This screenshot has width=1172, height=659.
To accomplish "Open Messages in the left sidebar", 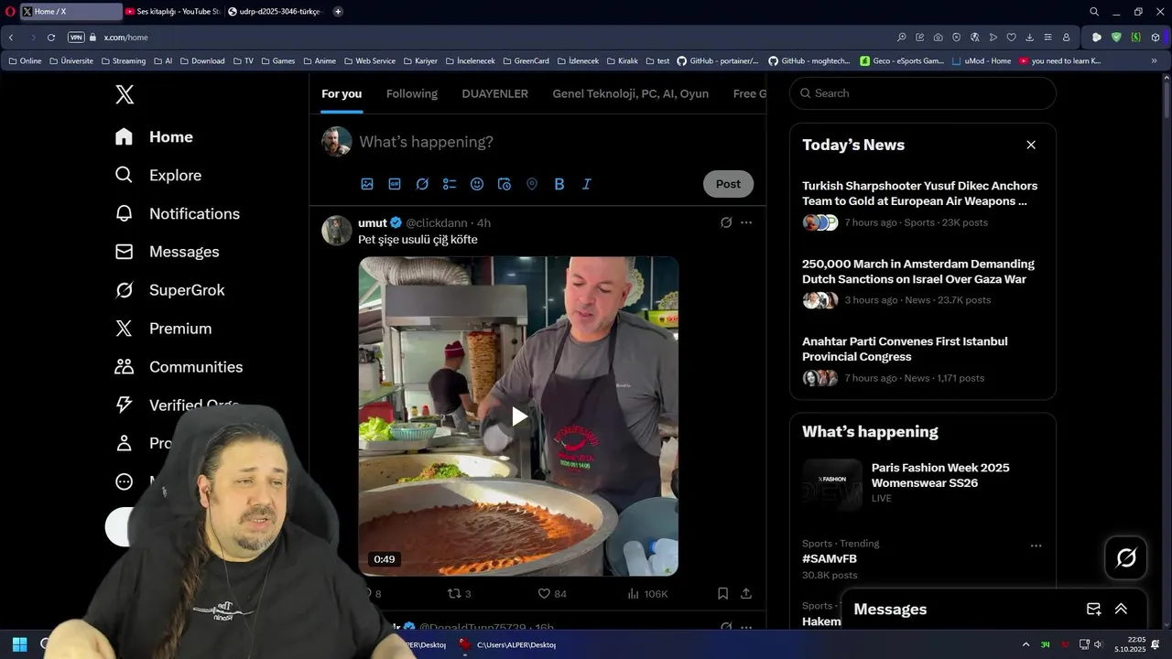I will click(167, 252).
